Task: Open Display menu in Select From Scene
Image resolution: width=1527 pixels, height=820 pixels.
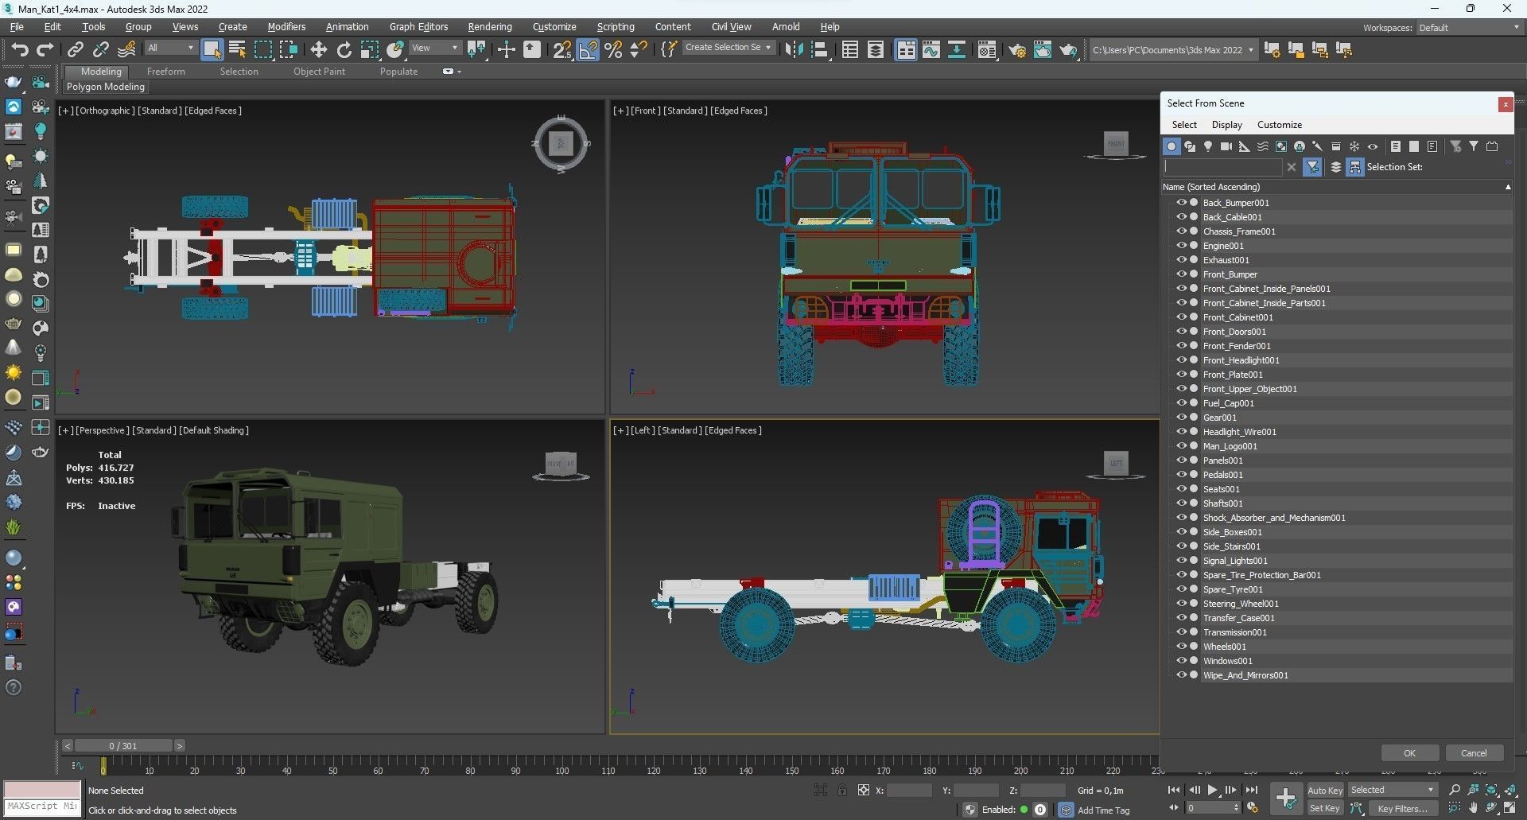Action: 1226,125
